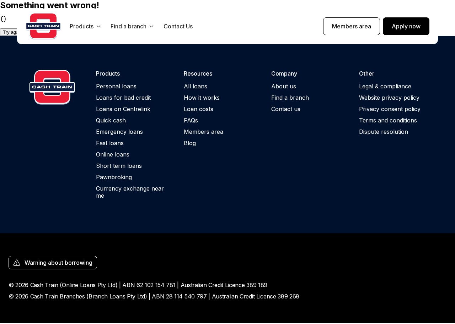Visit the Fast loans link
The image size is (455, 324).
110,143
